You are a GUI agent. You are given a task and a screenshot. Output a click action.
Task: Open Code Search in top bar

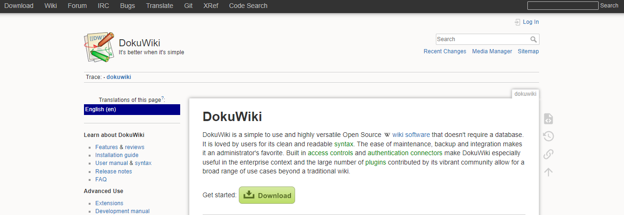(x=248, y=6)
